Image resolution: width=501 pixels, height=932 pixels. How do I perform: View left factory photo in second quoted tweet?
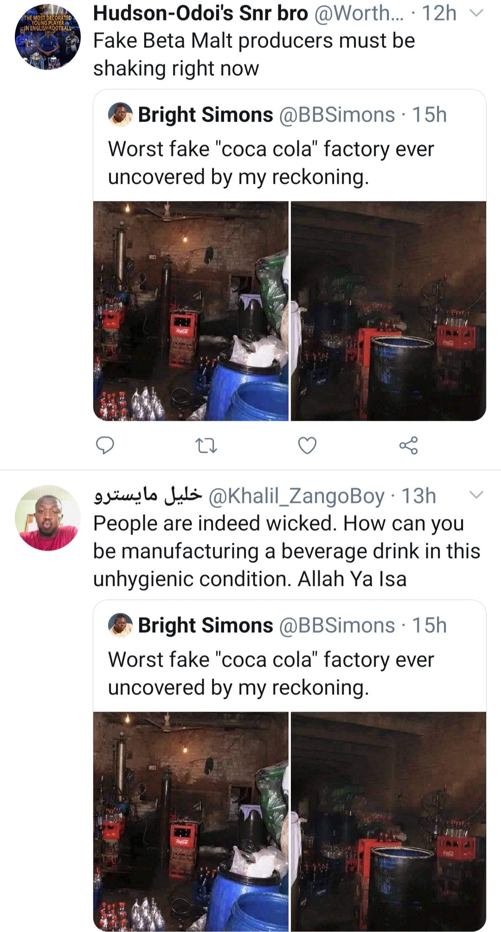pos(191,821)
